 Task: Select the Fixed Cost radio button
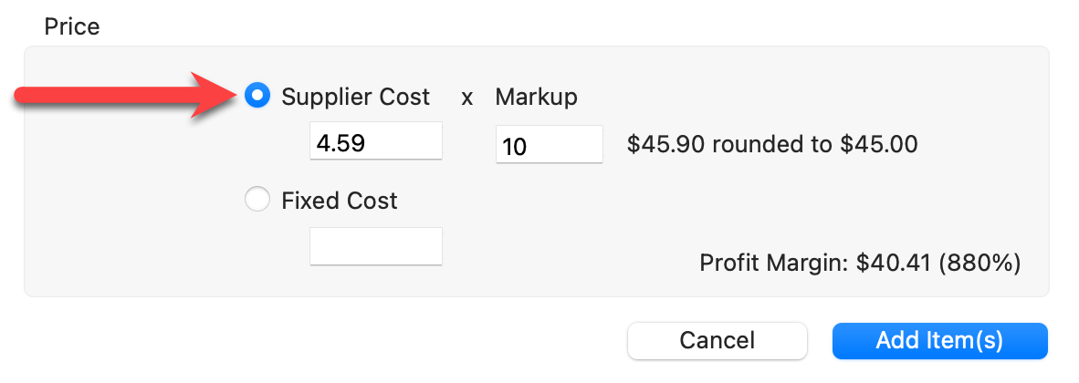258,200
